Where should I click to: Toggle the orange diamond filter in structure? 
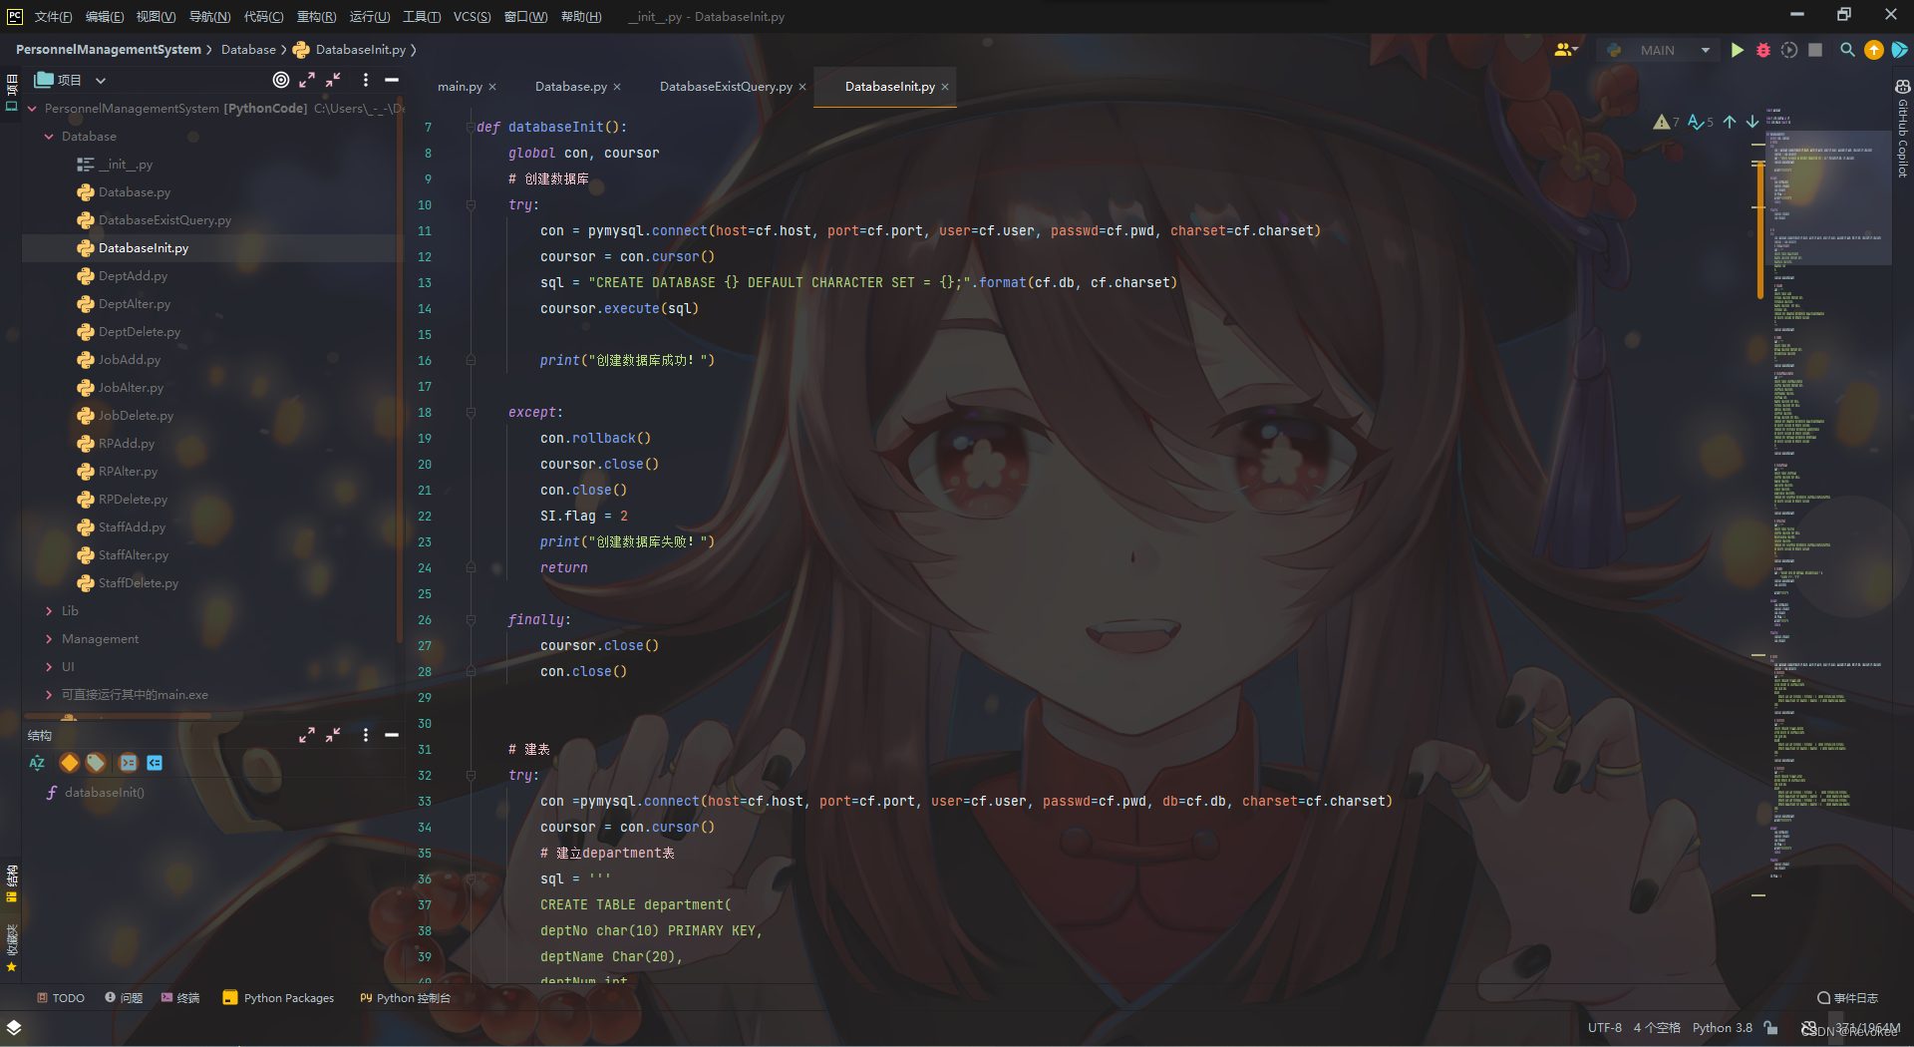coord(69,763)
